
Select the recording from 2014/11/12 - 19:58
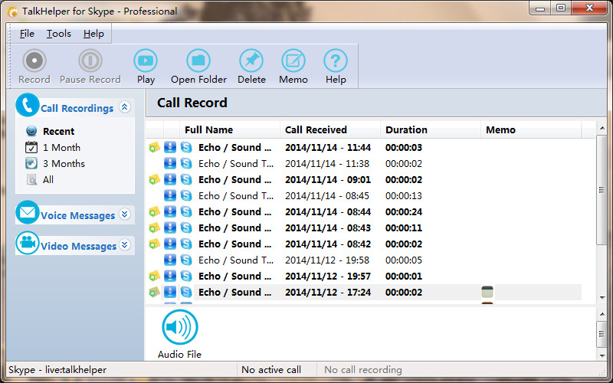point(363,260)
